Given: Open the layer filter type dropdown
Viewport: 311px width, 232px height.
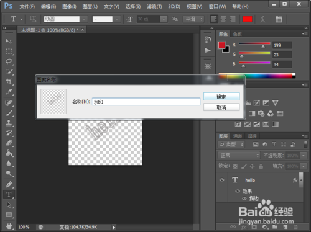Looking at the screenshot, I should pos(231,145).
